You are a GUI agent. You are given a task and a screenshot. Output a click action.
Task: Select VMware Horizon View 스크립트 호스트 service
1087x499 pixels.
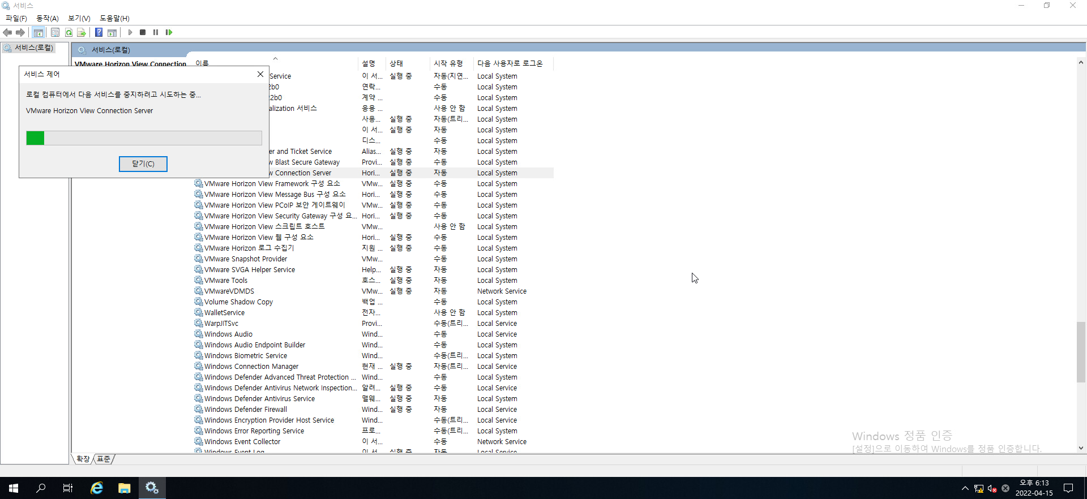[374, 227]
